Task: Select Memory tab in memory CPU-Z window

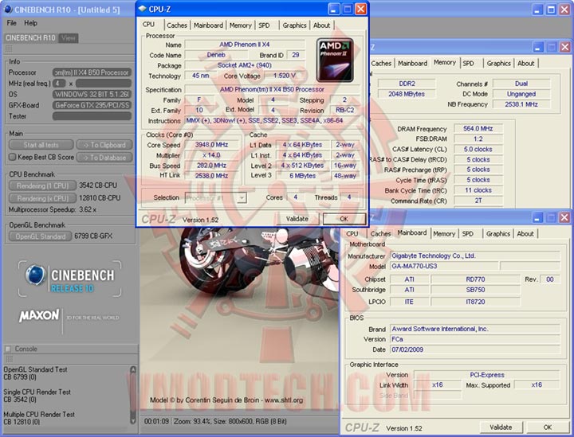Action: (445, 62)
